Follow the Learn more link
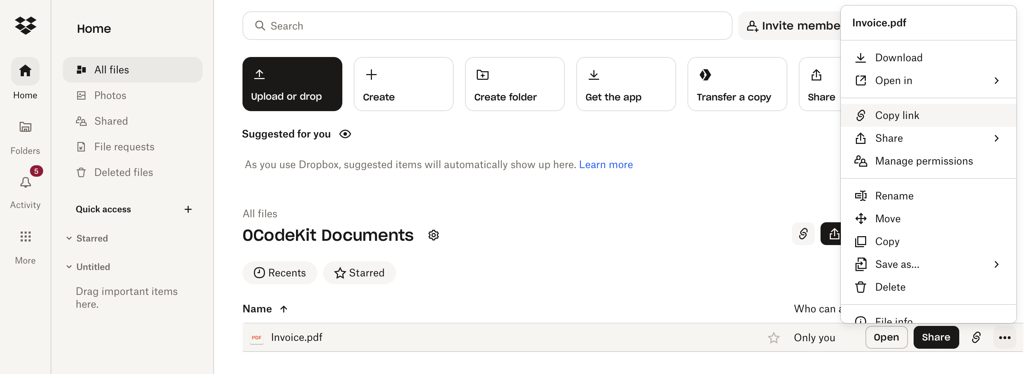The image size is (1027, 374). pos(606,165)
